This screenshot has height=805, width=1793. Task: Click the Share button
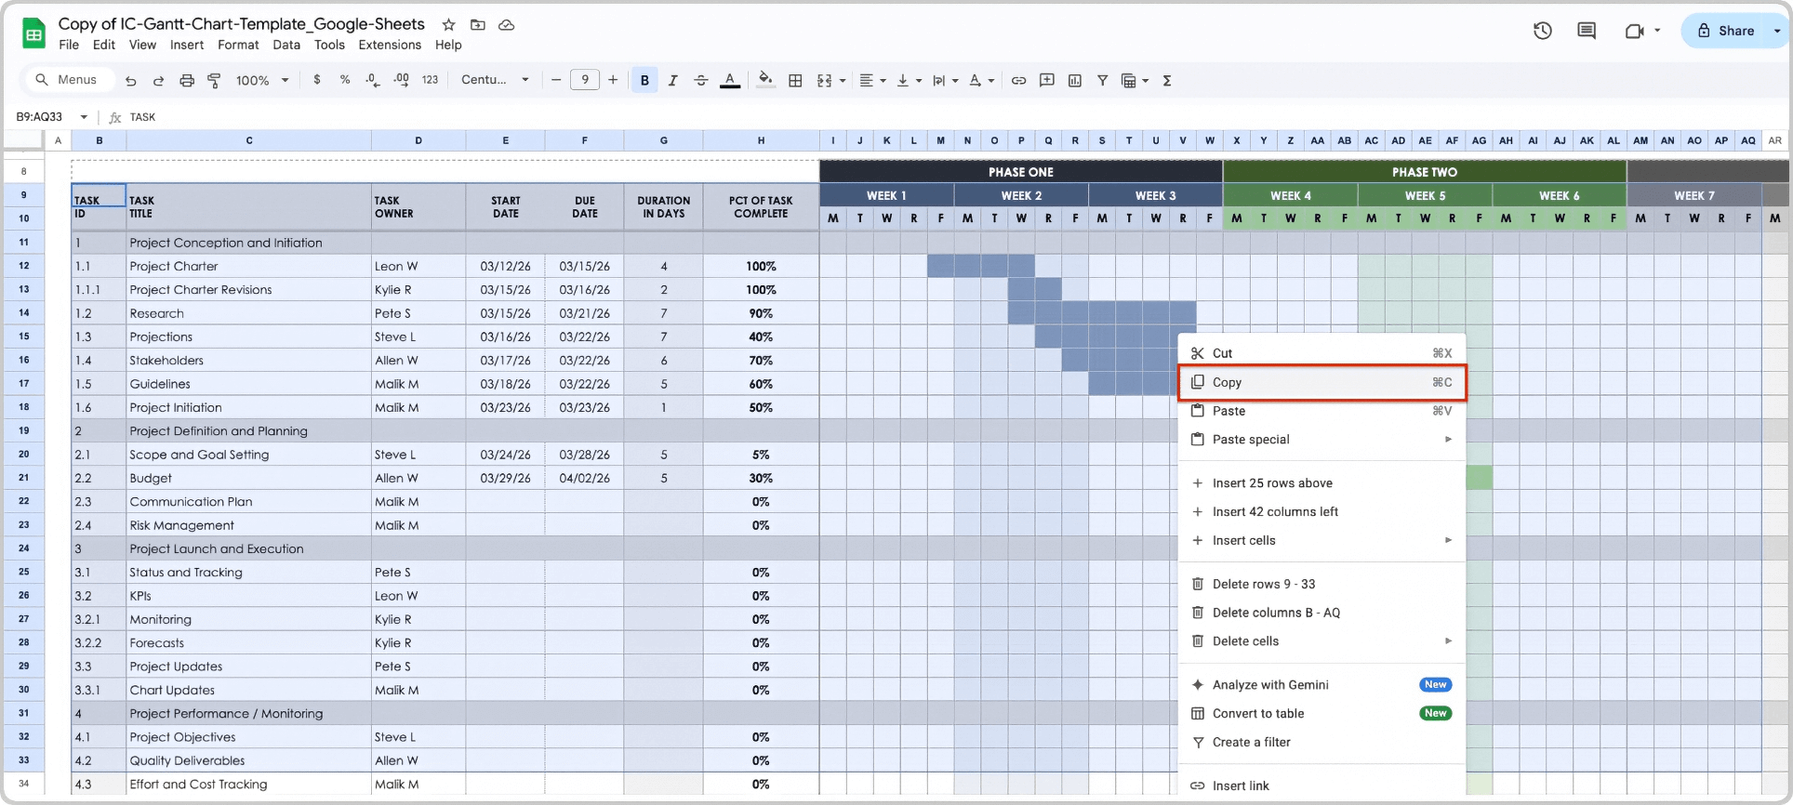pos(1726,31)
